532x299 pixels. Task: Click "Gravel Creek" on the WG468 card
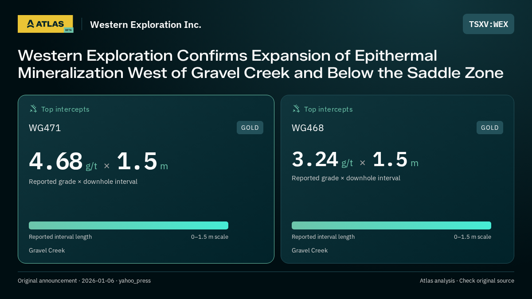click(x=309, y=251)
